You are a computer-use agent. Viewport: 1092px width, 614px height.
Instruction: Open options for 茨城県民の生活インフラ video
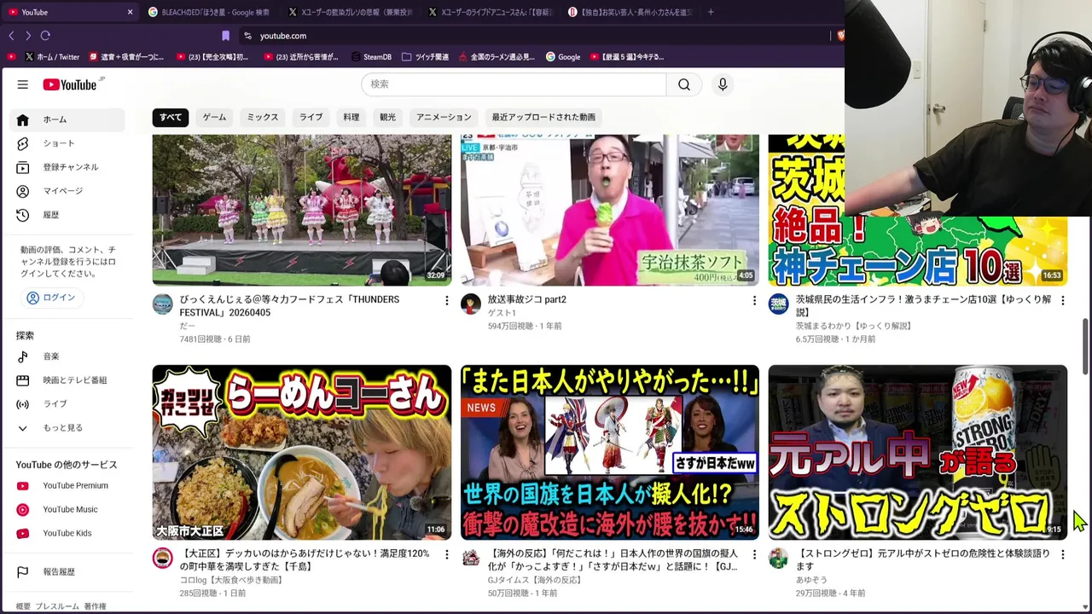point(1062,300)
